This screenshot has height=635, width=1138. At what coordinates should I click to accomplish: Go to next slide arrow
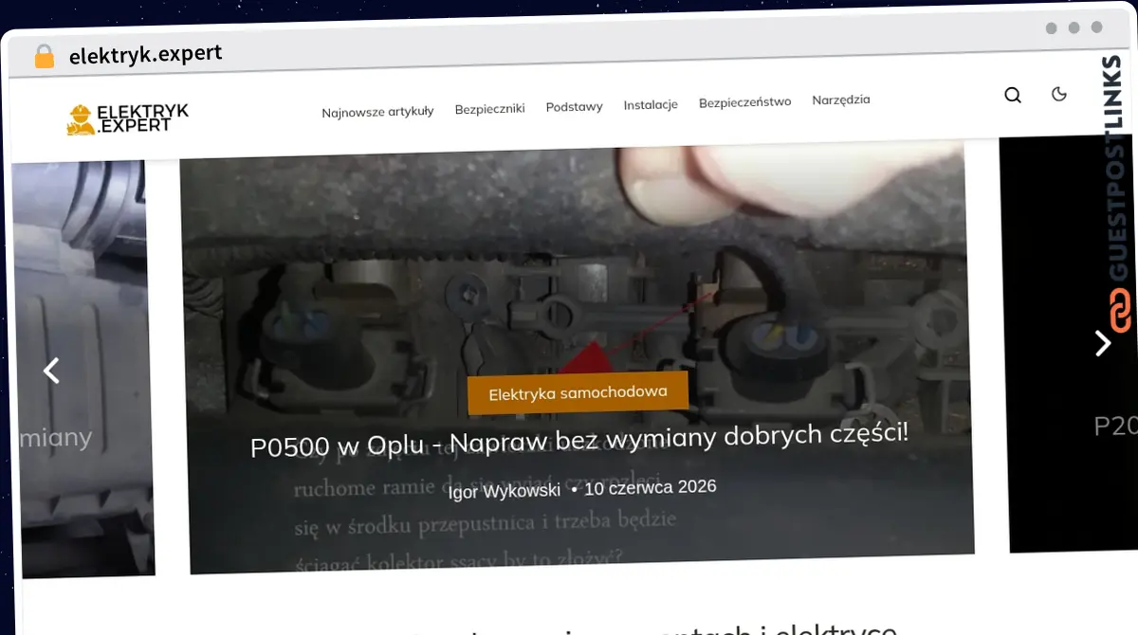[x=1102, y=342]
